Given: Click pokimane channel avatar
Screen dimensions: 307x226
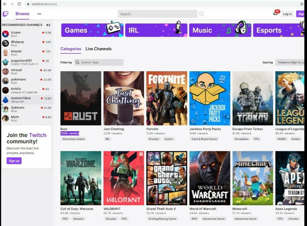Looking at the screenshot, I should point(5,81).
